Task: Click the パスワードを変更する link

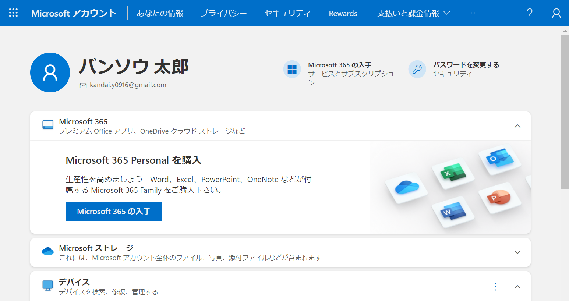Action: click(x=466, y=65)
